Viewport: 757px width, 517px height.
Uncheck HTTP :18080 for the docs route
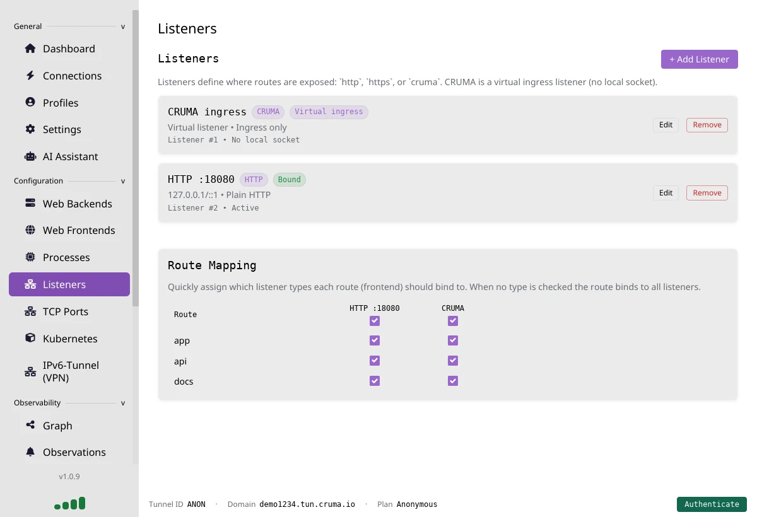[375, 381]
